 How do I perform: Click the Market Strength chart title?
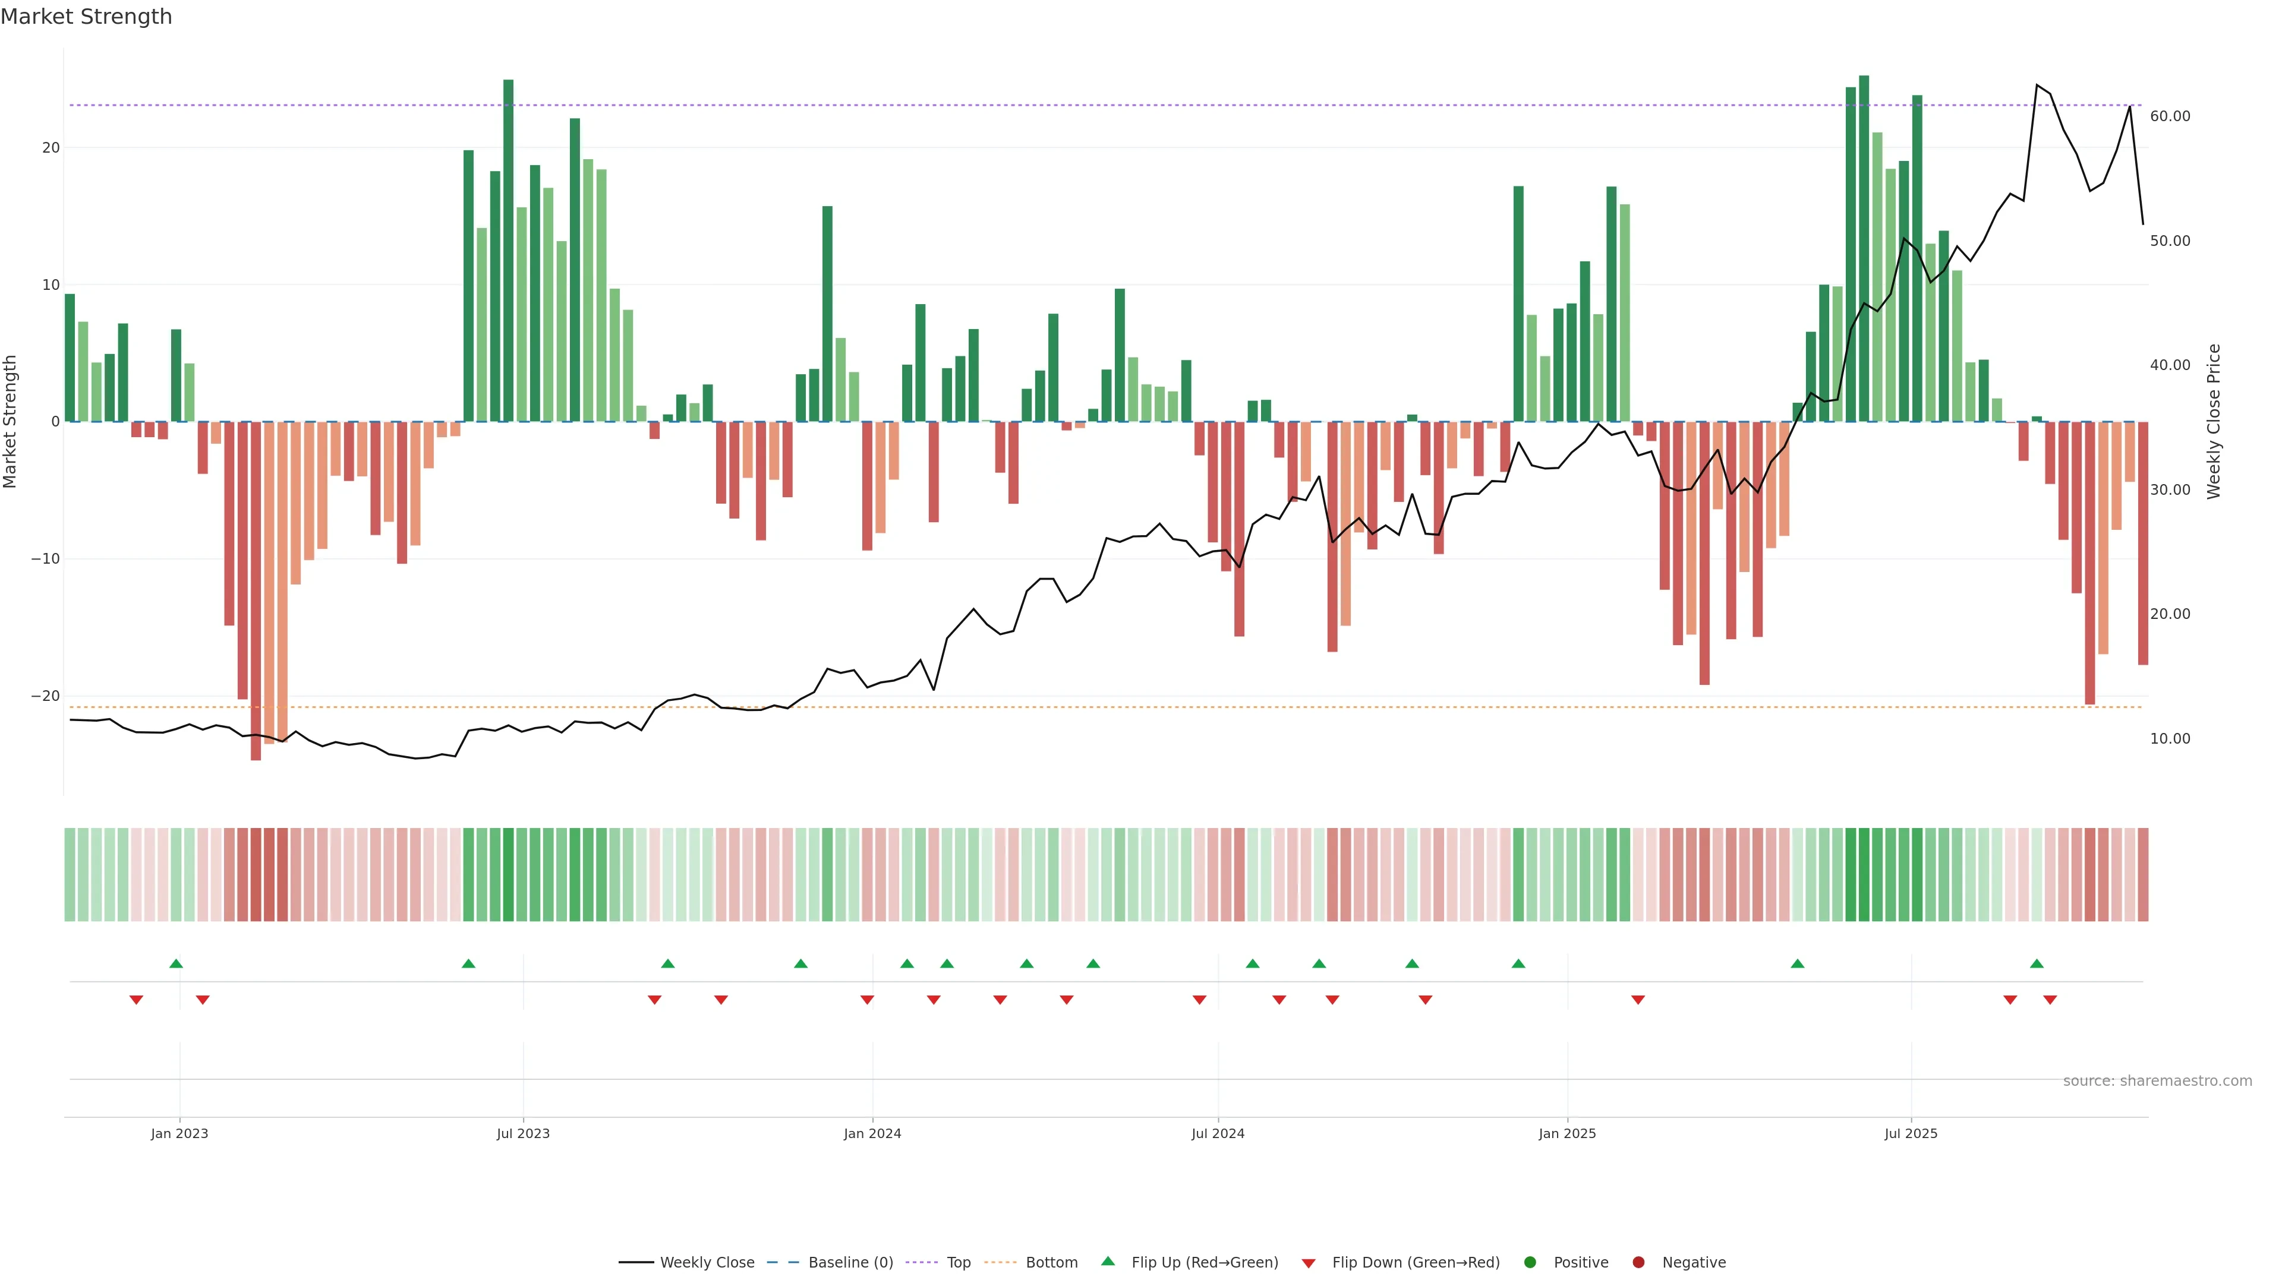click(x=86, y=17)
